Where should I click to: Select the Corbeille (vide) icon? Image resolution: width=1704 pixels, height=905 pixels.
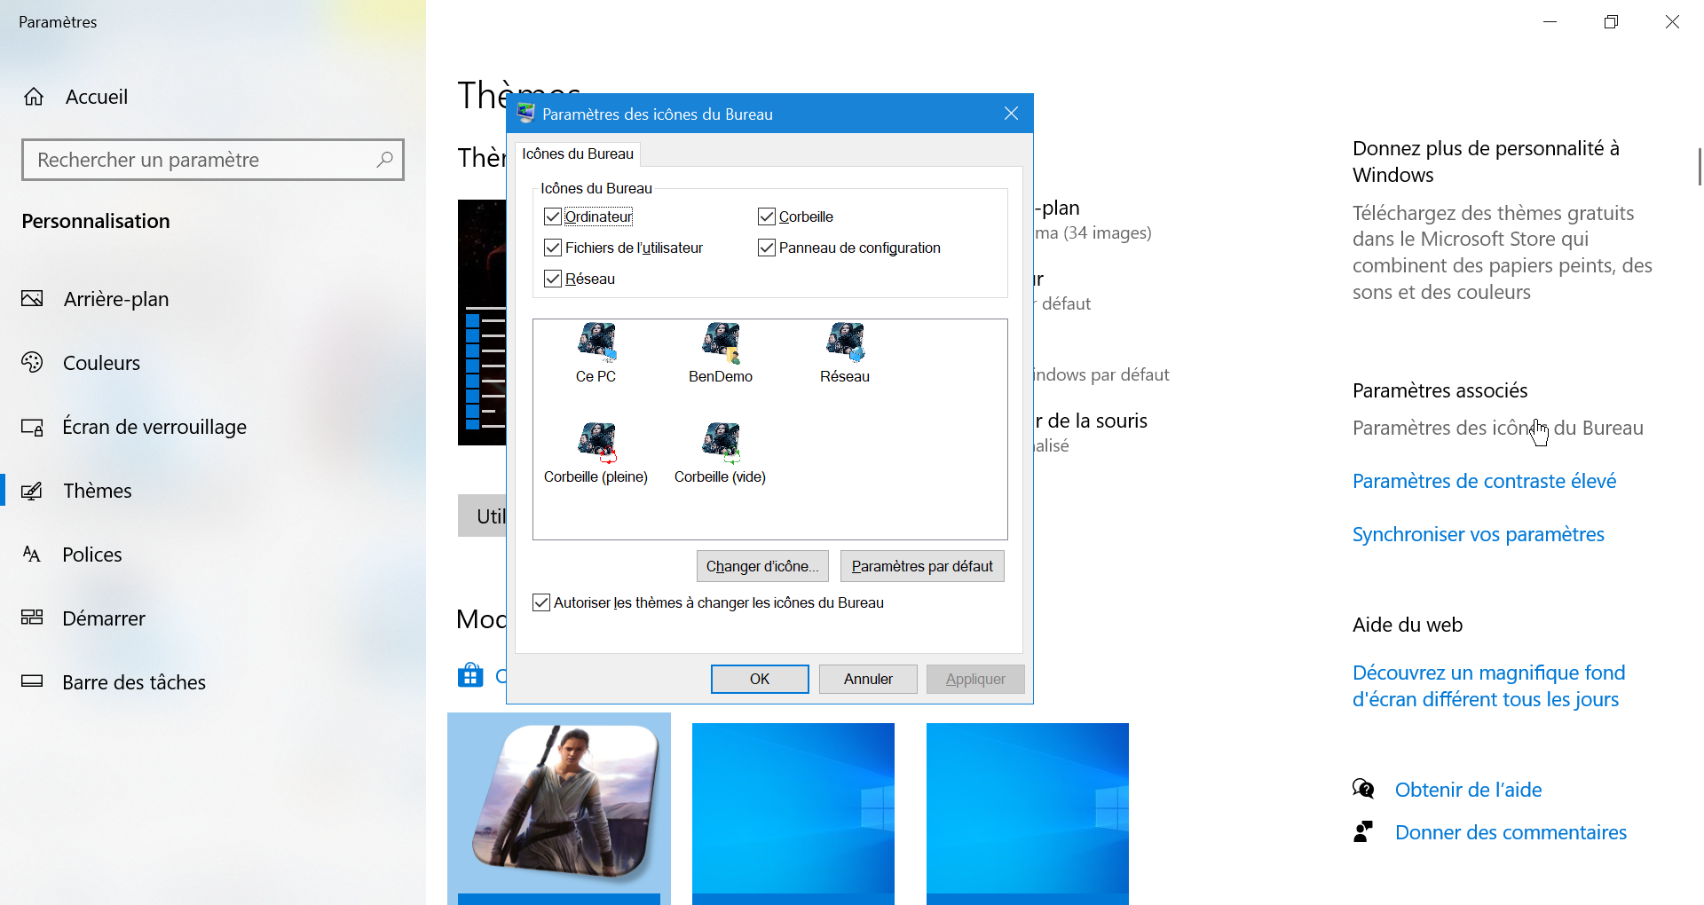720,444
